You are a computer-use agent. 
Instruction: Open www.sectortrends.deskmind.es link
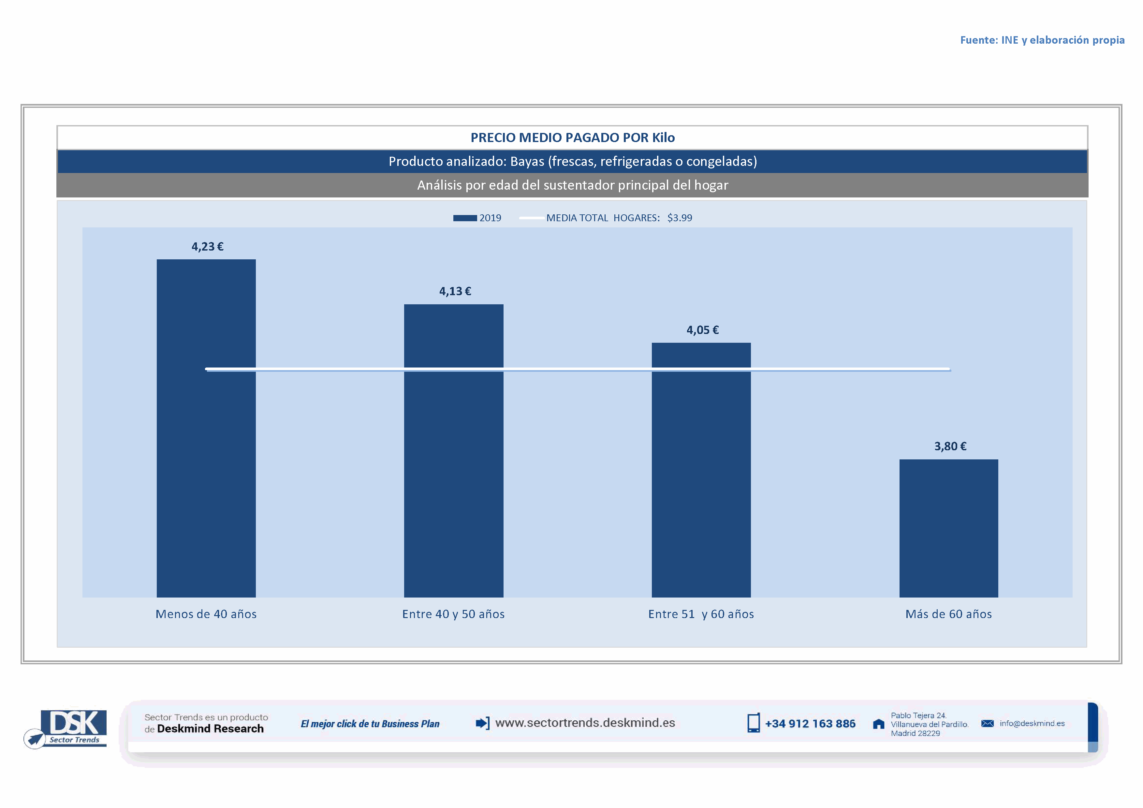585,723
